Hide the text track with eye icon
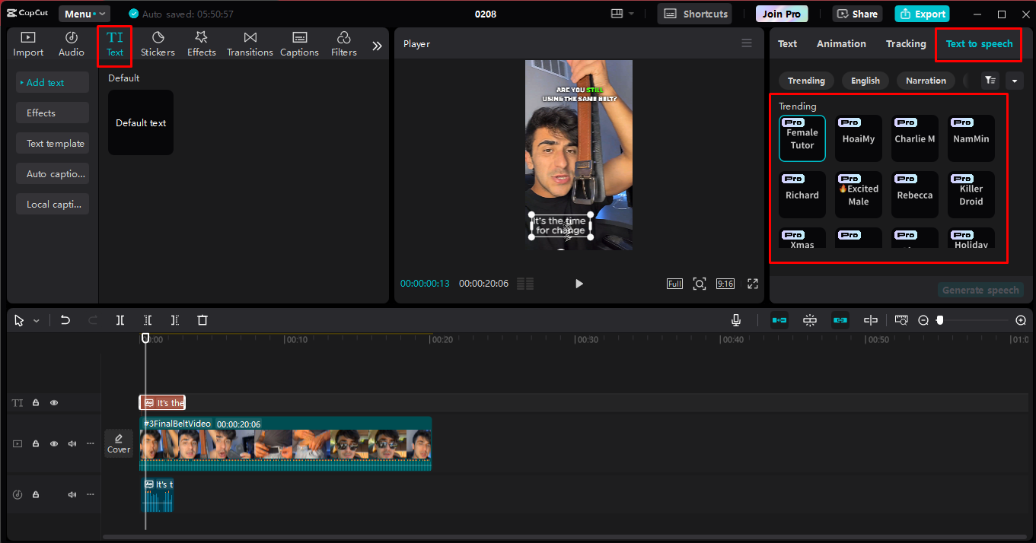This screenshot has width=1036, height=543. tap(54, 403)
